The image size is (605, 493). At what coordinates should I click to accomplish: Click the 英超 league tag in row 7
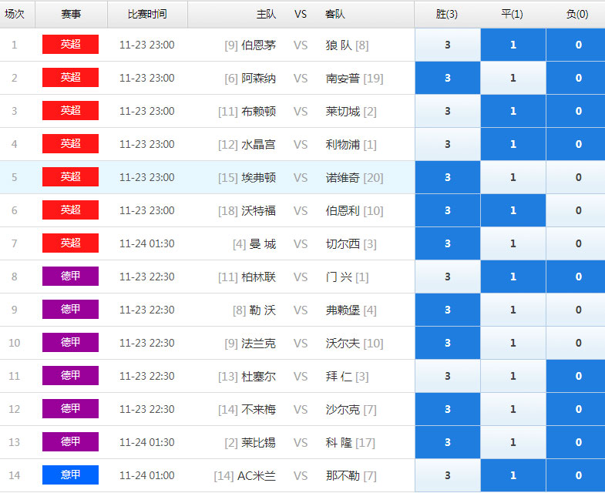coord(71,243)
